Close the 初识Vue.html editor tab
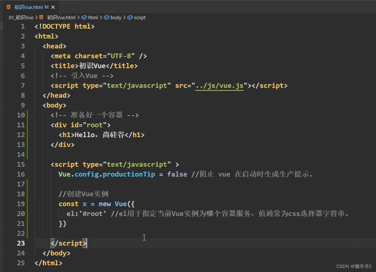Image resolution: width=376 pixels, height=272 pixels. coord(53,7)
